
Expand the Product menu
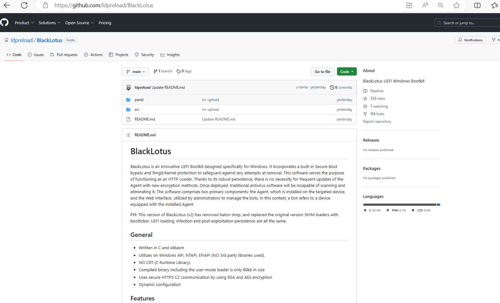click(24, 23)
